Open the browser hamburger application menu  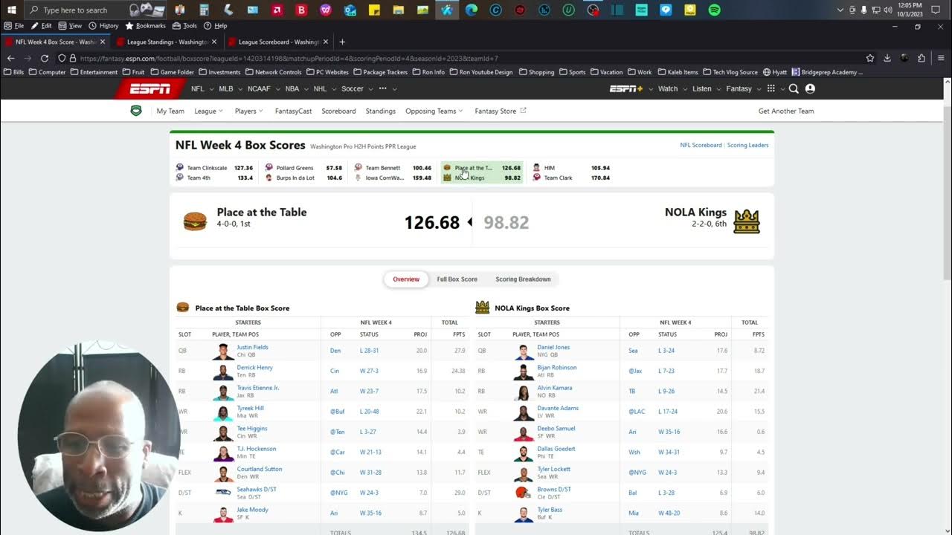[941, 58]
